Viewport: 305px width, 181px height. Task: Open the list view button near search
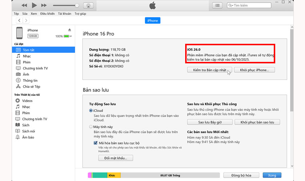tap(217, 5)
